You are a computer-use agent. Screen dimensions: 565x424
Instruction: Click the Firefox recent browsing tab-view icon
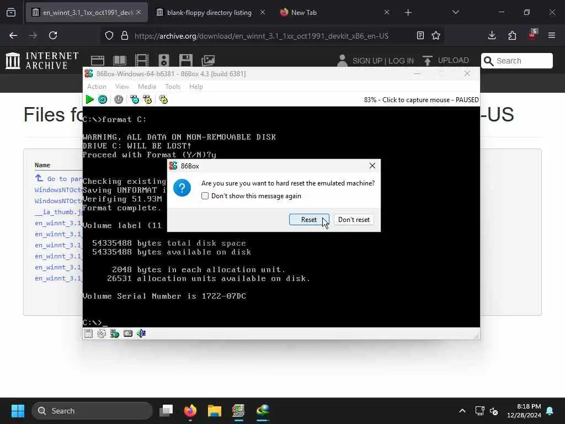coord(11,12)
